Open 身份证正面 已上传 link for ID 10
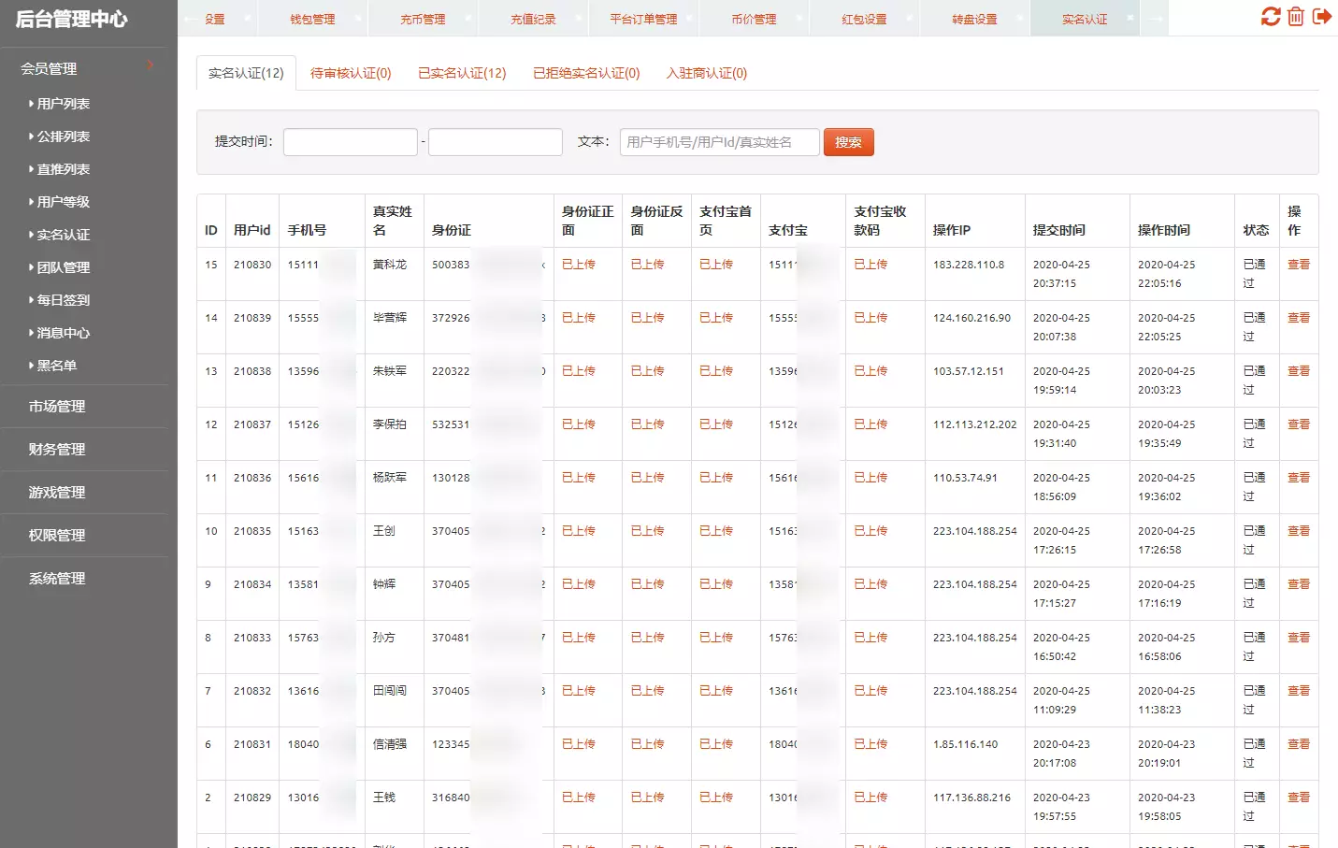Screen dimensions: 1338x848 tap(579, 531)
